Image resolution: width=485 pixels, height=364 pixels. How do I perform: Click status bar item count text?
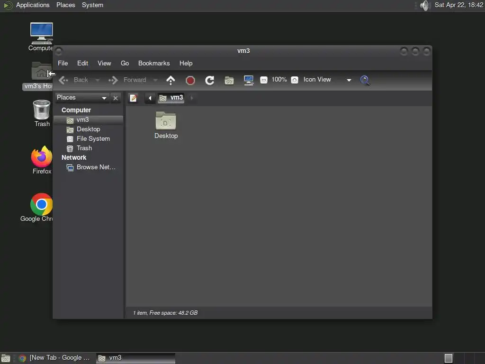[165, 313]
